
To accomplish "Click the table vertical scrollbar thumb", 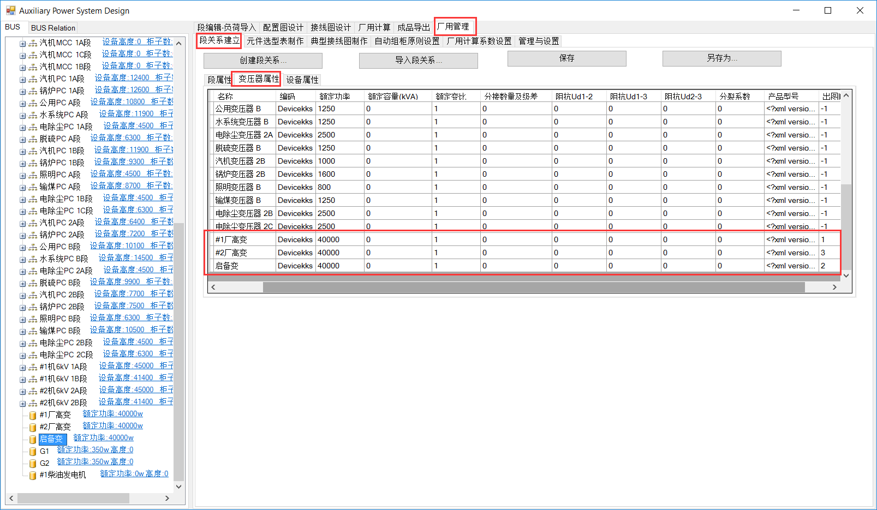I will (846, 227).
